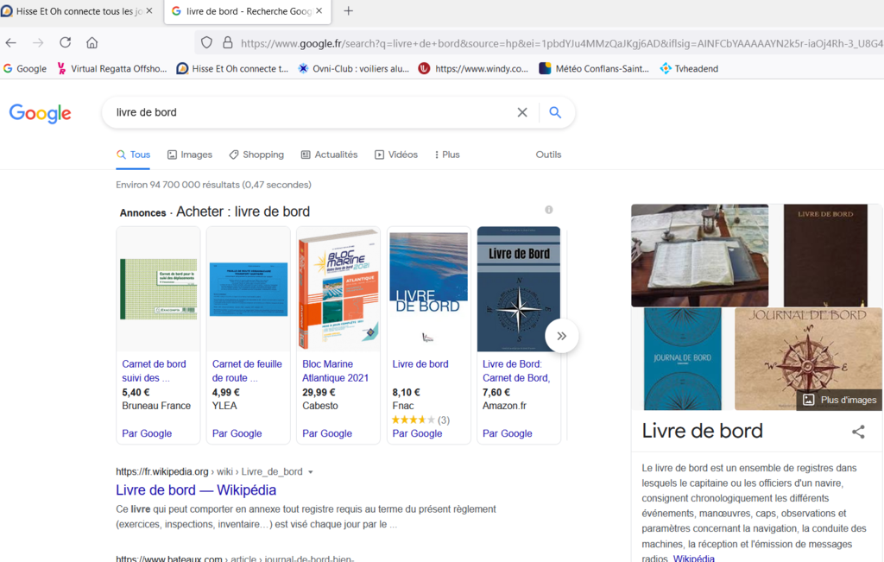This screenshot has width=884, height=562.
Task: Open the Fnac Livre de bord product
Action: tap(420, 364)
